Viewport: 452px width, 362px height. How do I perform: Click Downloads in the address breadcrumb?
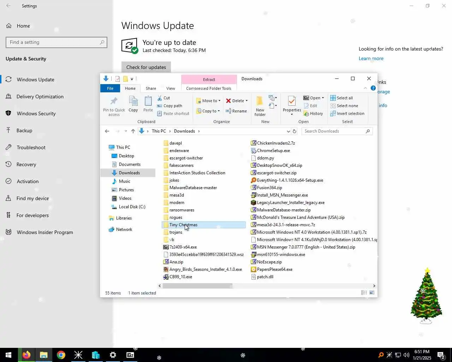coord(184,131)
